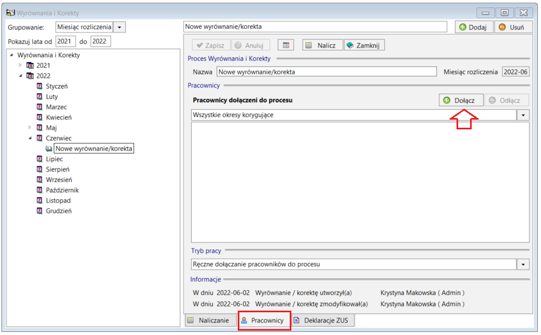Click the Zapisz button
541x335 pixels.
[211, 45]
